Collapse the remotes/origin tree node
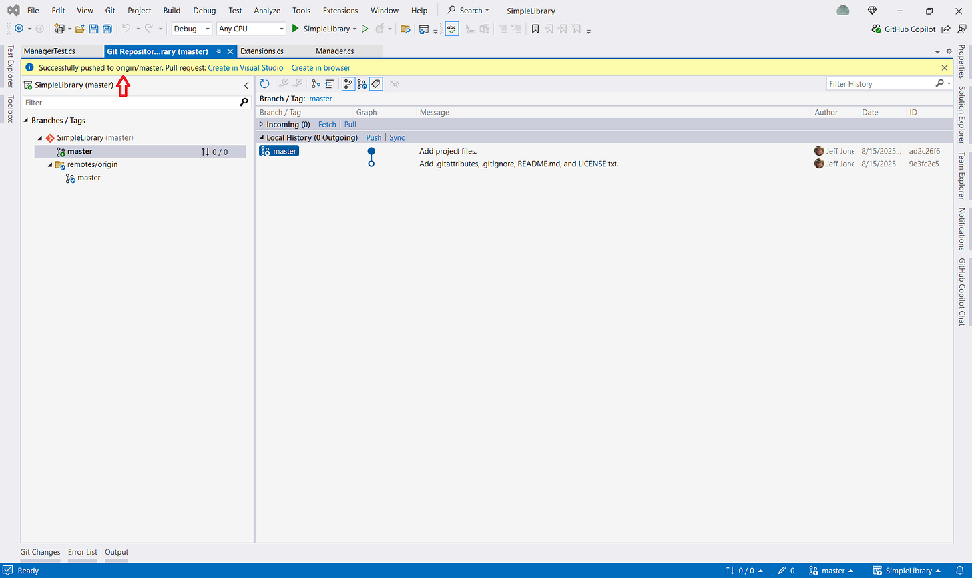The width and height of the screenshot is (972, 578). 50,165
